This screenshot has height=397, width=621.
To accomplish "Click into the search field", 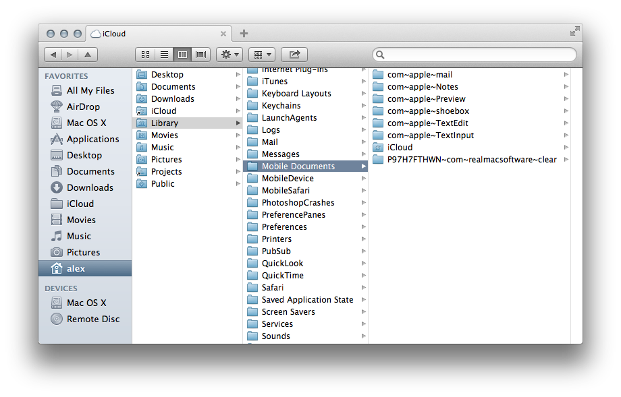I will click(x=475, y=55).
